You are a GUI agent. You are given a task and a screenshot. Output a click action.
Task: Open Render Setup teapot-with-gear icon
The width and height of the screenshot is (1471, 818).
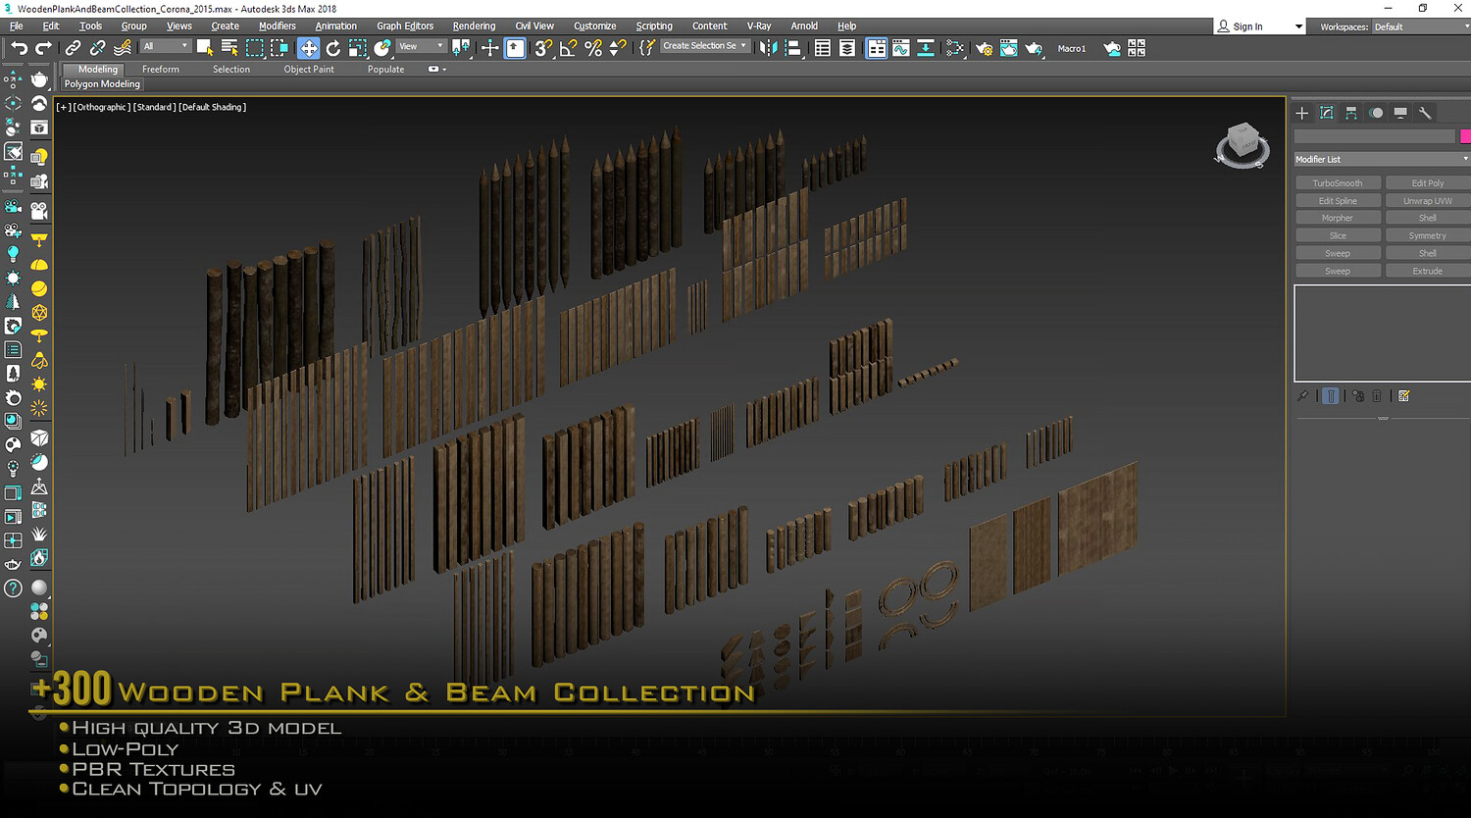pos(985,48)
